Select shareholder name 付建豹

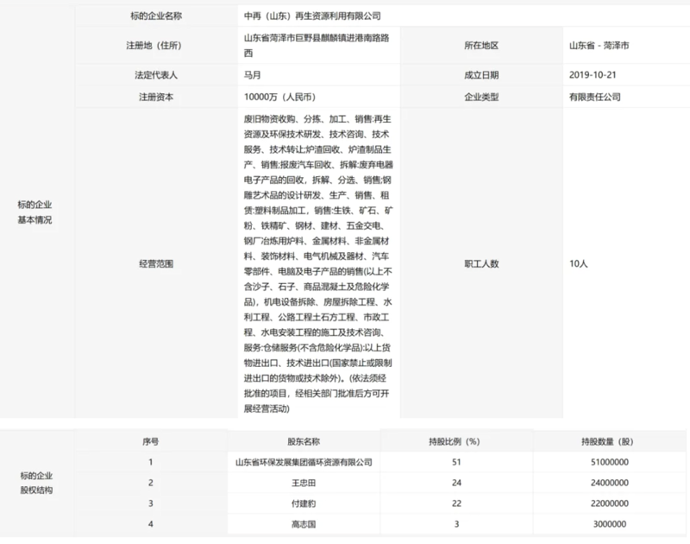click(304, 503)
